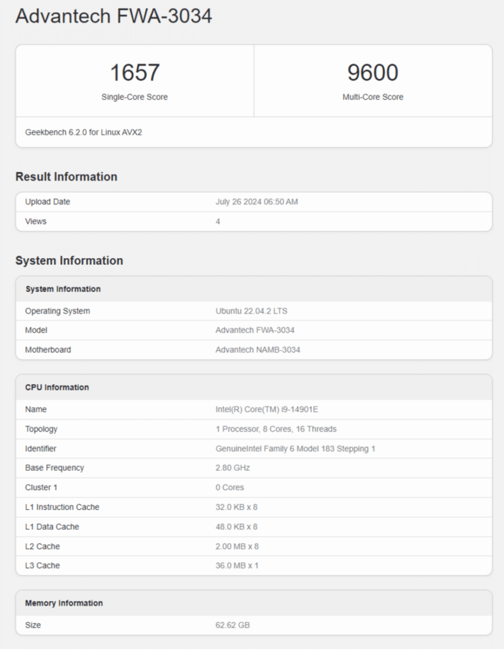Click the Result Information heading
The image size is (504, 649).
tap(67, 177)
